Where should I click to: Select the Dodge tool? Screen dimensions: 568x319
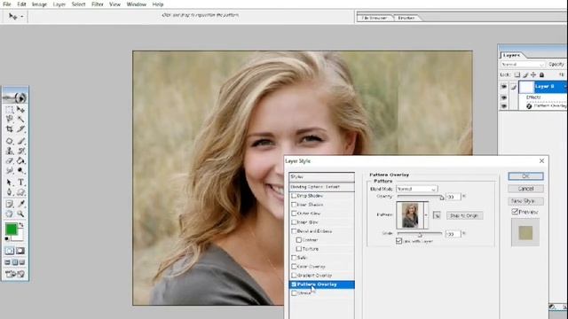pos(20,170)
